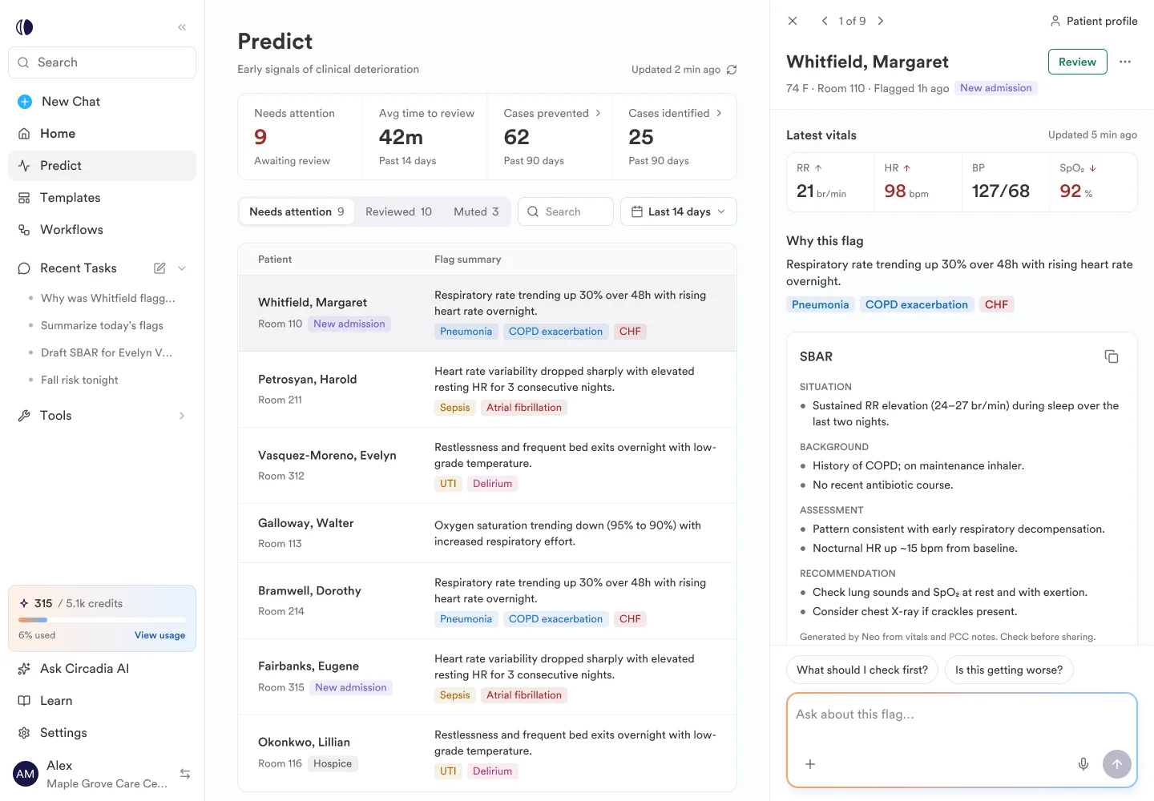Copy the SBAR note
Screen dimensions: 1154x801
pyautogui.click(x=1112, y=356)
